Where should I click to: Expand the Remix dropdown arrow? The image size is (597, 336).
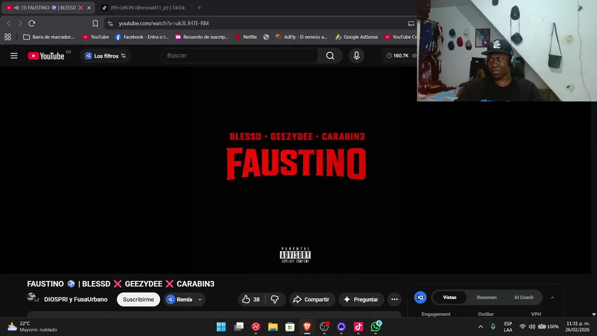point(200,300)
